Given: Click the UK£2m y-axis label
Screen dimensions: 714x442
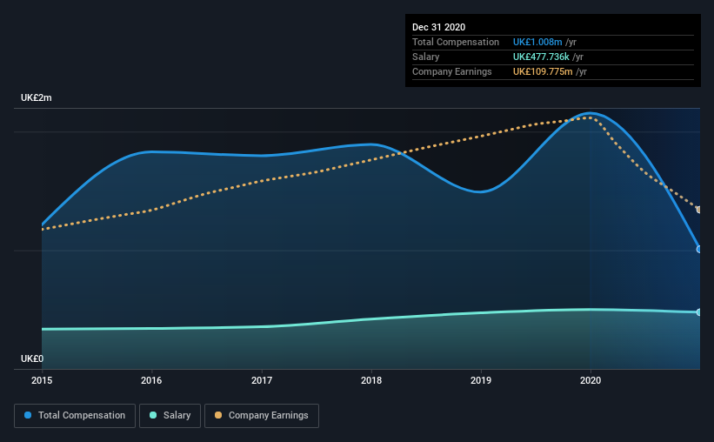Looking at the screenshot, I should [36, 97].
